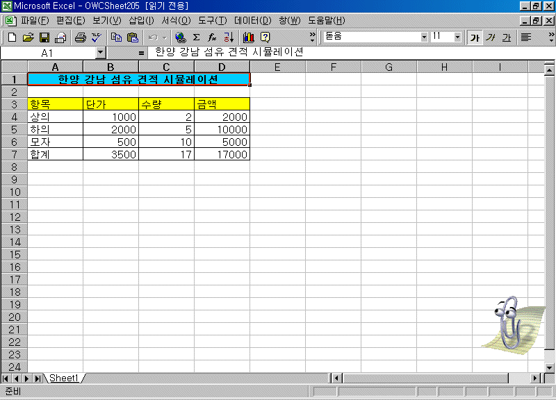The width and height of the screenshot is (556, 400).
Task: Expand the font size dropdown
Action: pos(457,37)
